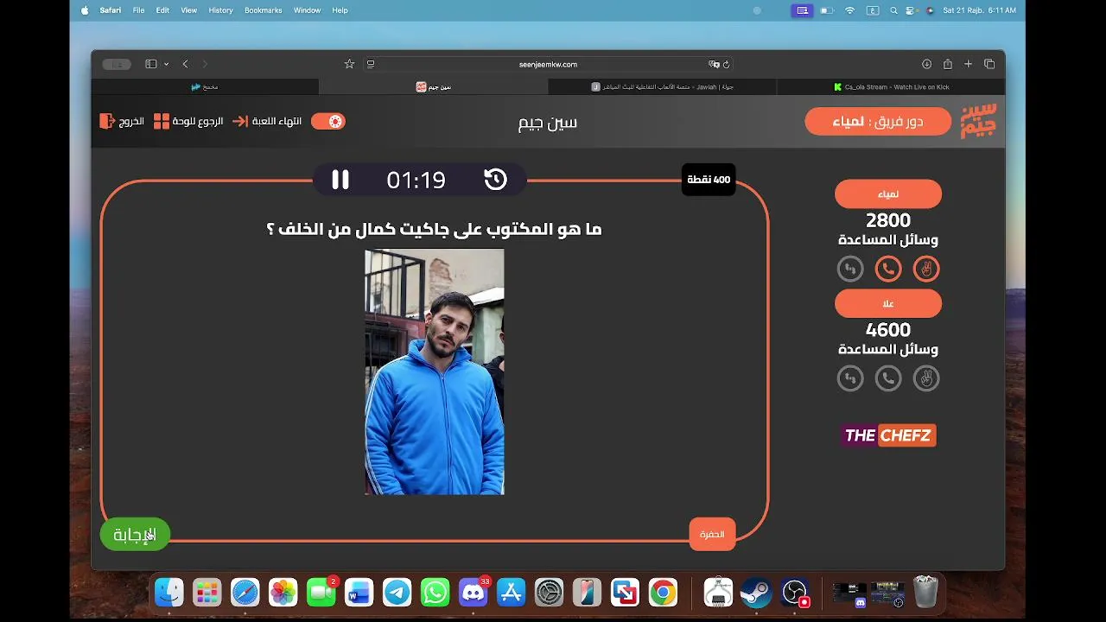Switch to the Cs_ola Stream Kick tab
The image size is (1106, 622).
click(x=891, y=86)
